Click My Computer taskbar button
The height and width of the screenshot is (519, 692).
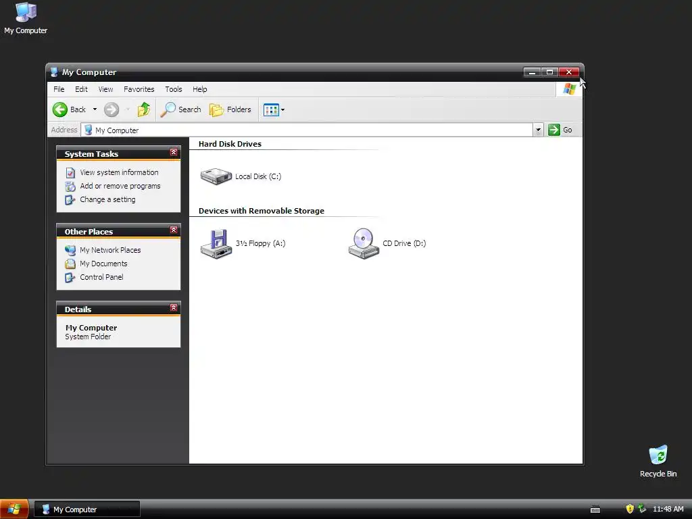coord(87,510)
